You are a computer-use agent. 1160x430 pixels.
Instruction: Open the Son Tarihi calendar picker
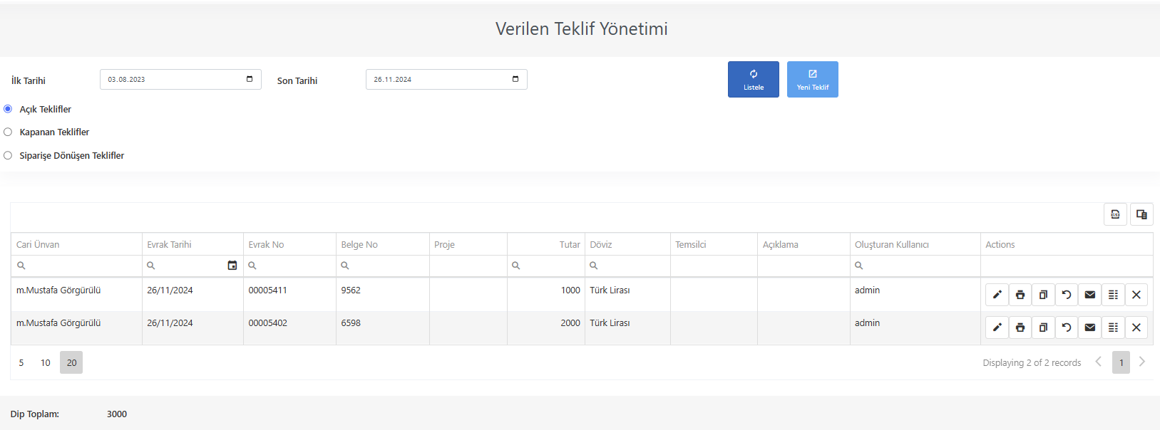click(515, 79)
